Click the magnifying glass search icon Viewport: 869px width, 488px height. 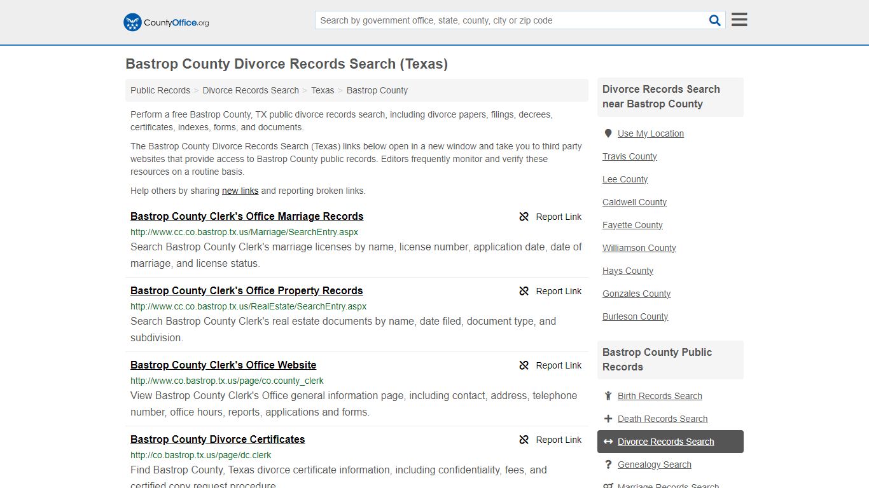[715, 20]
